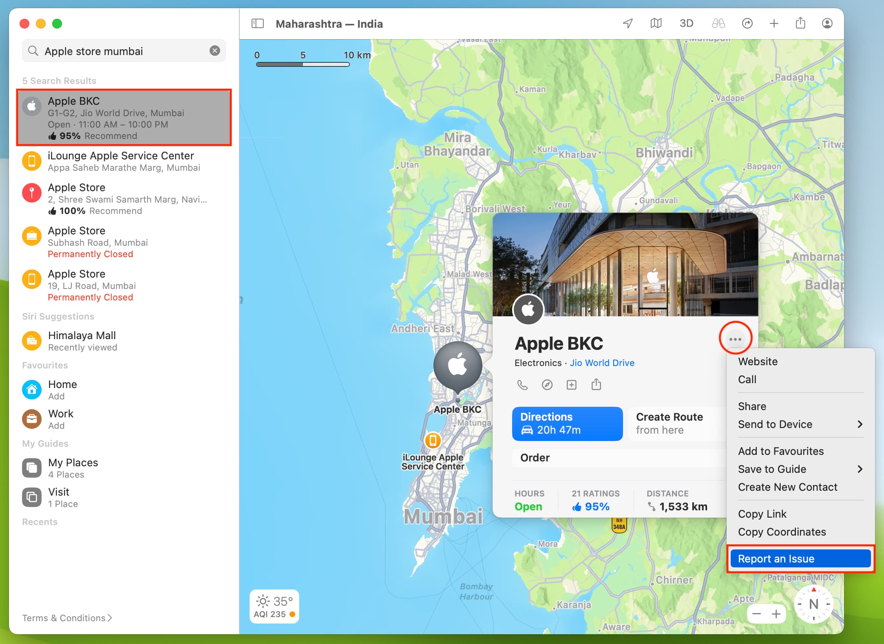Screen dimensions: 884x644
Task: Click the Mumbai city label on map
Action: 443,516
